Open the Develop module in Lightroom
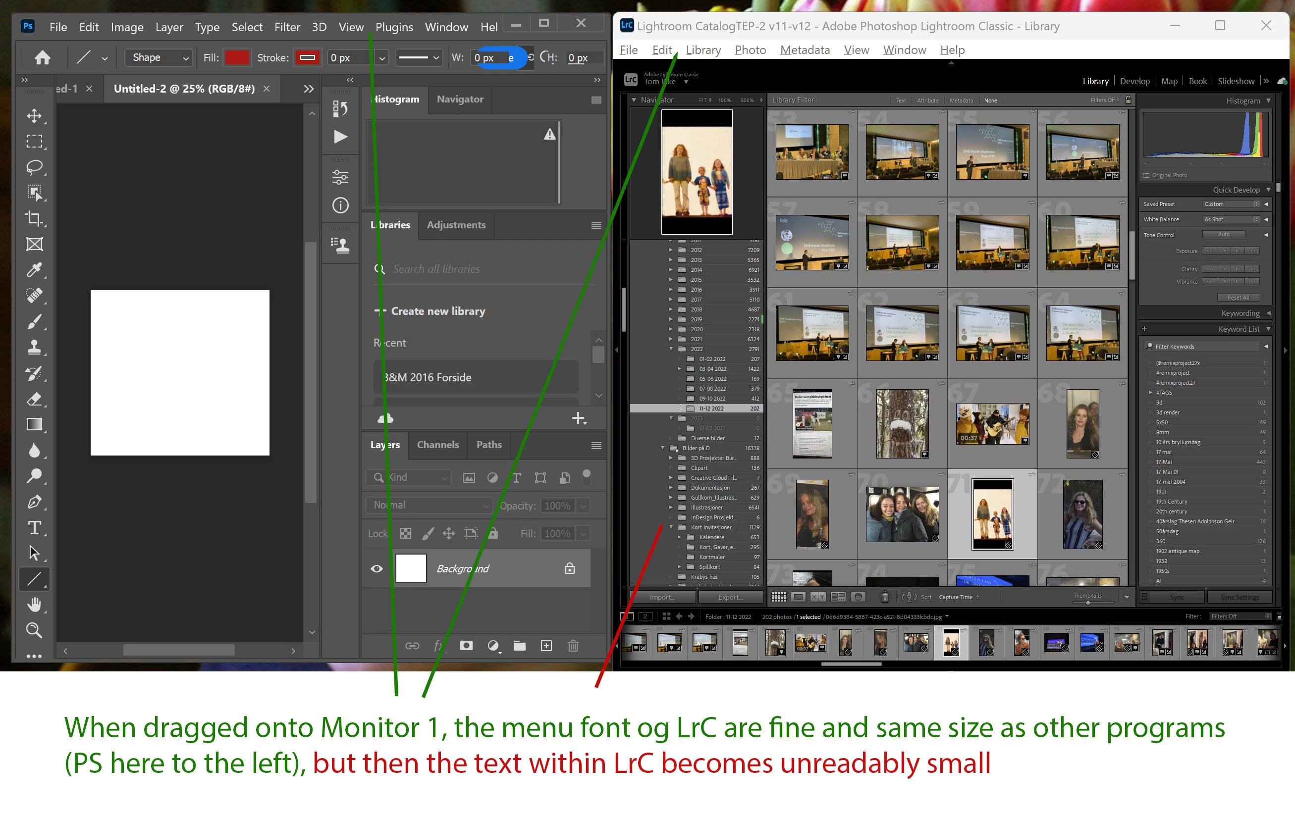This screenshot has width=1295, height=814. pyautogui.click(x=1134, y=81)
